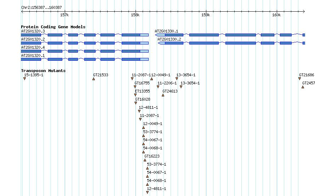Select the 54-0067-1 triangle below the second 53-3774-1
The image size is (315, 196).
click(x=148, y=176)
